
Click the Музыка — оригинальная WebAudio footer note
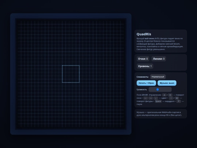click(159, 114)
